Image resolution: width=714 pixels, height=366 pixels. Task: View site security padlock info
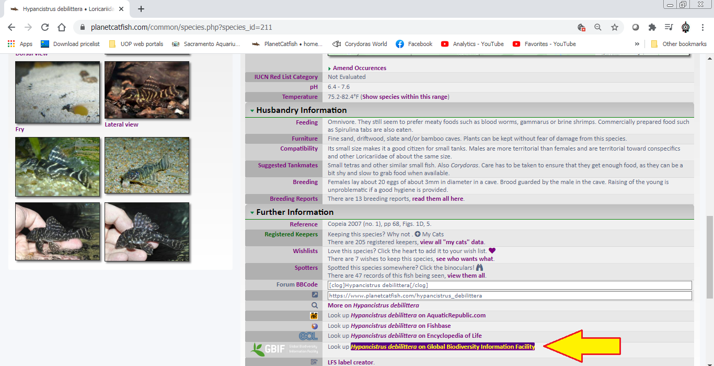click(82, 27)
